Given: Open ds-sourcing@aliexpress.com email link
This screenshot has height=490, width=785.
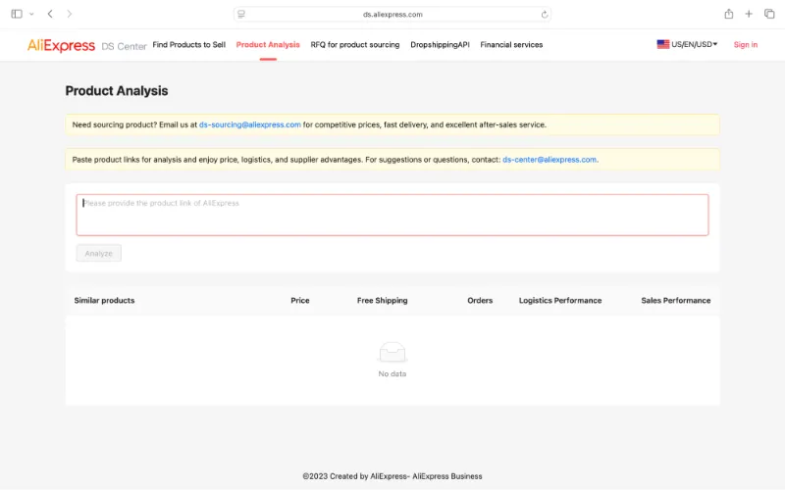Looking at the screenshot, I should pyautogui.click(x=250, y=124).
